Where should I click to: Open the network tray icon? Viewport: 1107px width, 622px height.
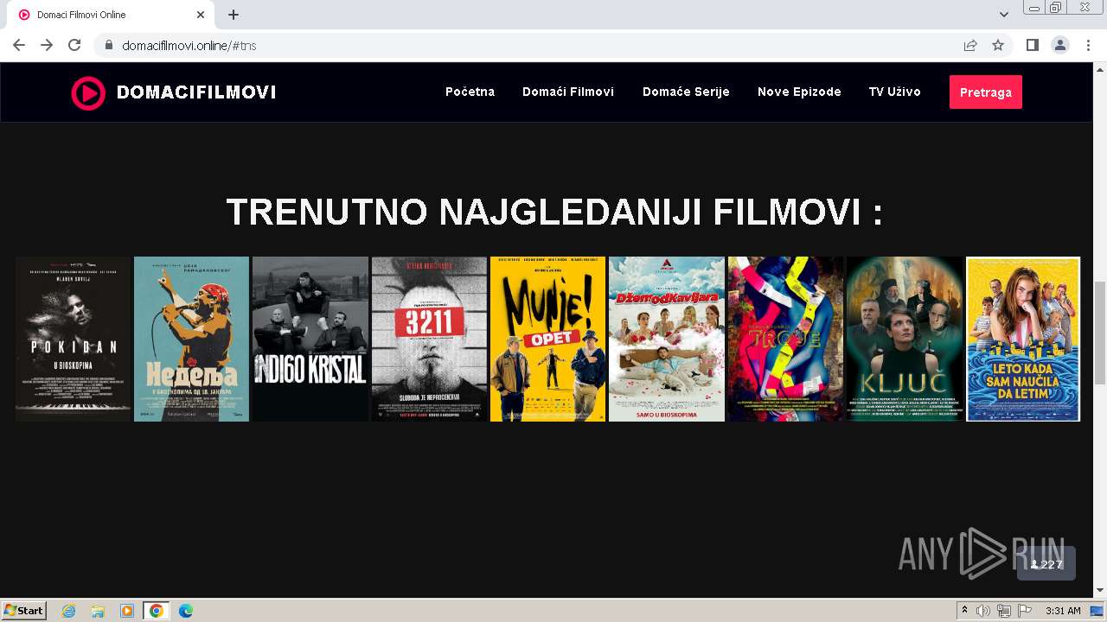click(x=1003, y=611)
